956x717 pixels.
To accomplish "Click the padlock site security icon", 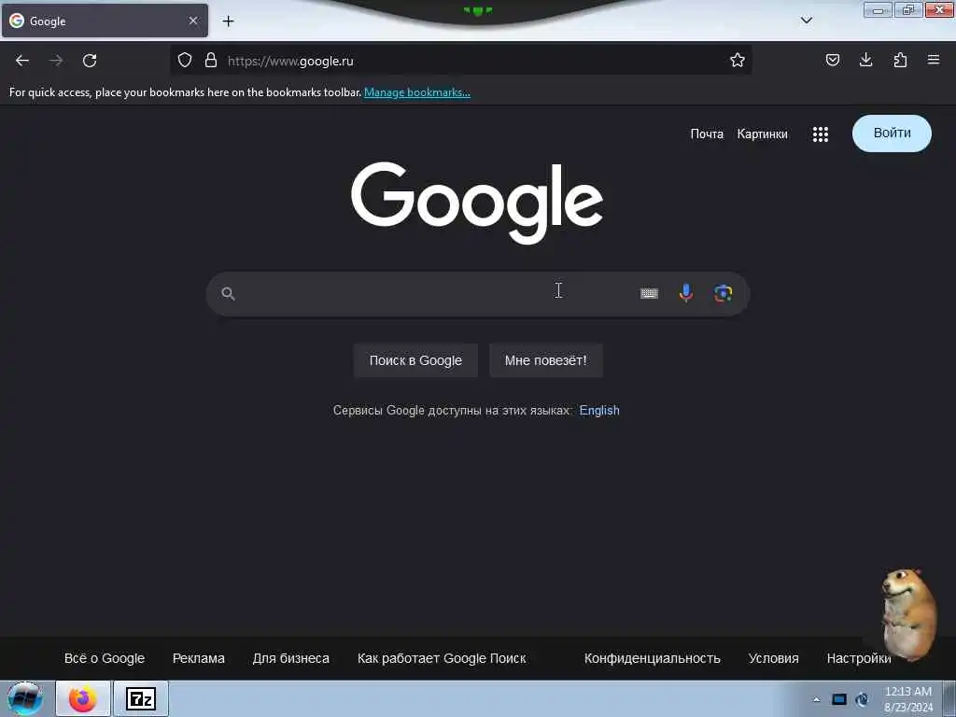I will coord(211,60).
